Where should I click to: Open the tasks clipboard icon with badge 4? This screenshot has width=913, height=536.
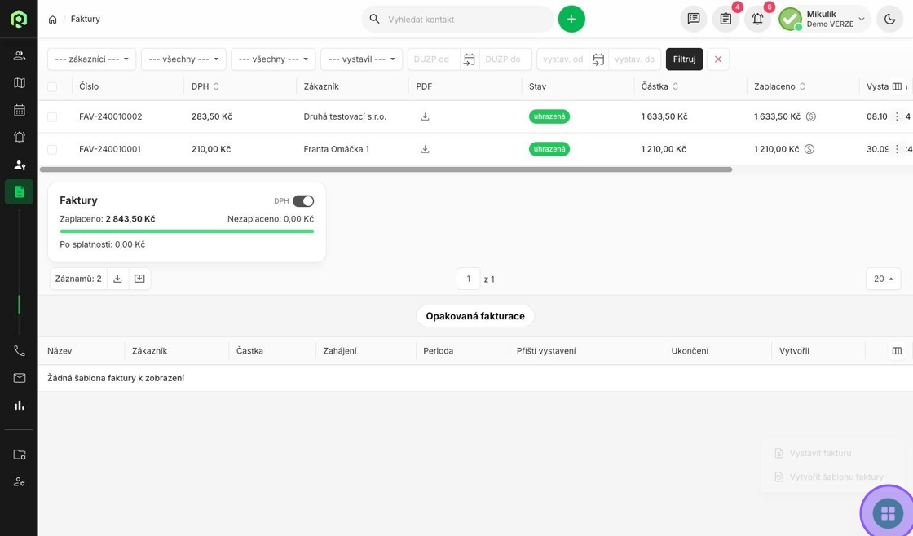click(726, 20)
